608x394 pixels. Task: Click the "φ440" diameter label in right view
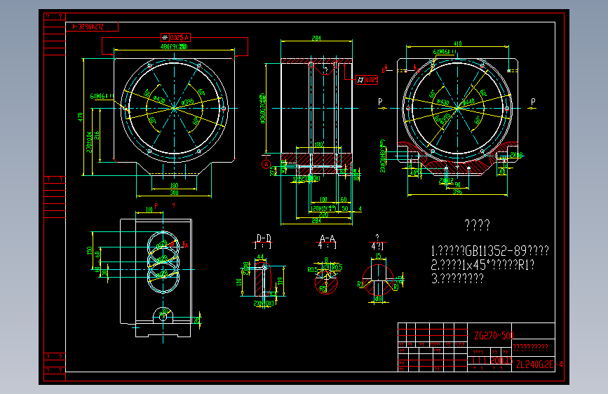468,102
